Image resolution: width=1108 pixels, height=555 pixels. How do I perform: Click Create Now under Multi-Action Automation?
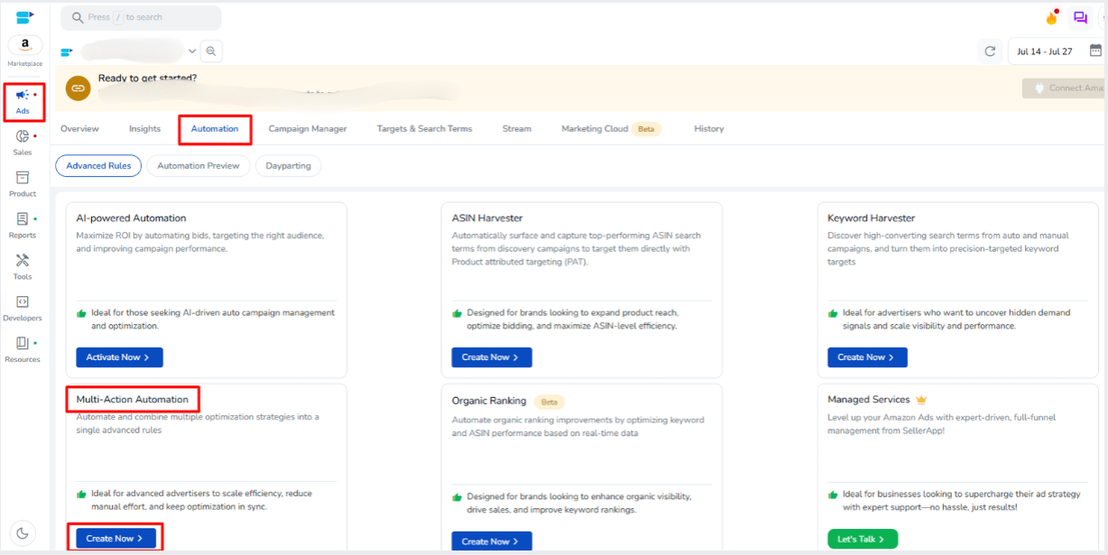[115, 539]
